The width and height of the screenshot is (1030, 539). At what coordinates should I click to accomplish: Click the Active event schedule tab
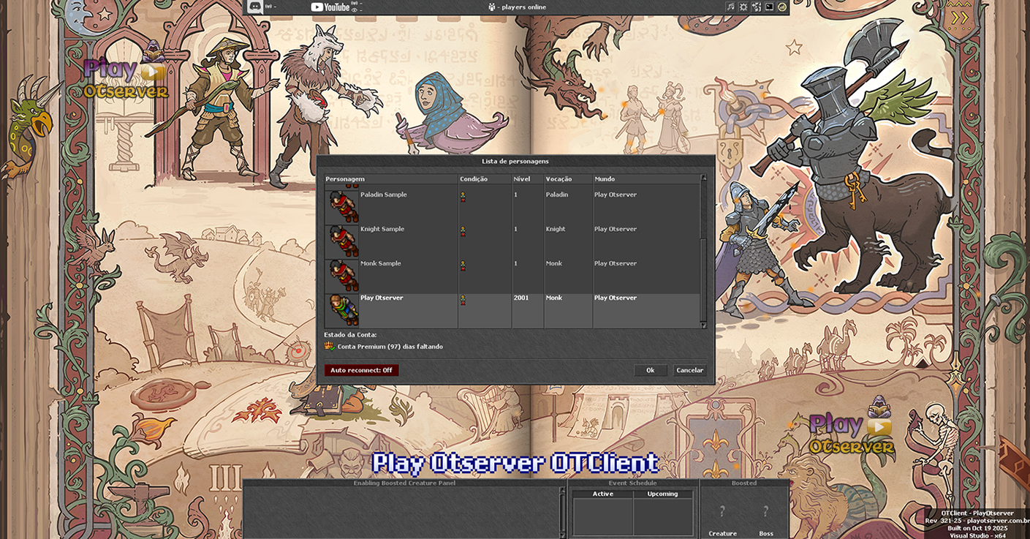[x=602, y=494]
